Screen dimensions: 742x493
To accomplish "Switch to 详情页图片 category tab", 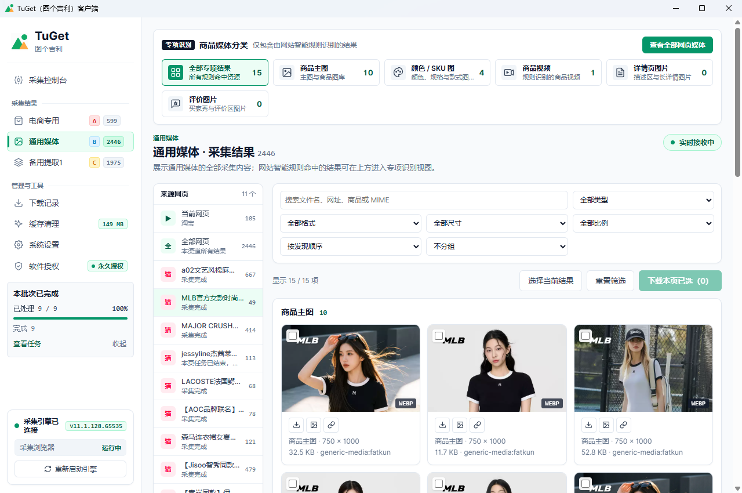I will pyautogui.click(x=660, y=72).
